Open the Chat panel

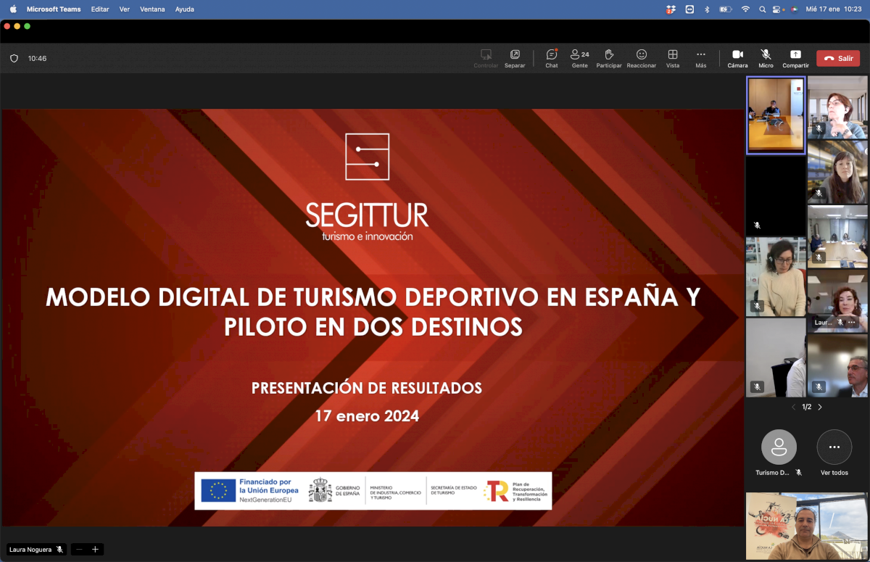click(552, 55)
